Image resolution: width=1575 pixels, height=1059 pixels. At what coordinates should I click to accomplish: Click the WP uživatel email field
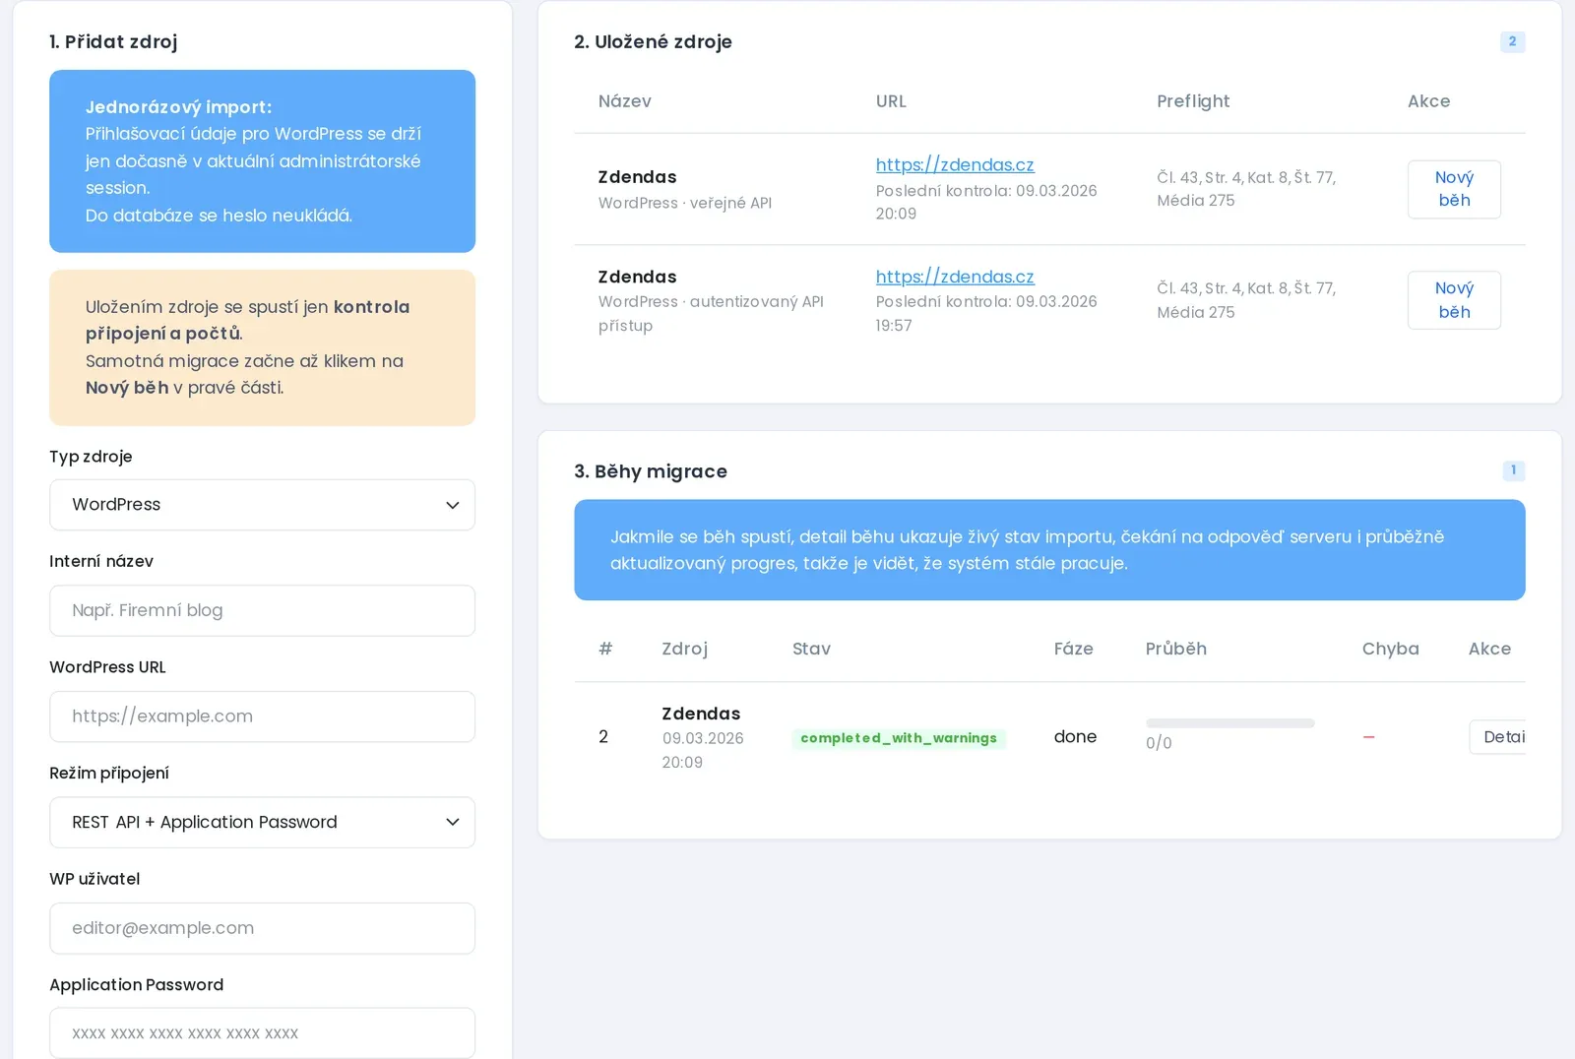point(262,928)
